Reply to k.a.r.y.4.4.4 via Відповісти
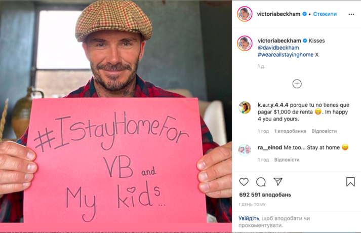The width and height of the screenshot is (361, 233). pos(324,131)
